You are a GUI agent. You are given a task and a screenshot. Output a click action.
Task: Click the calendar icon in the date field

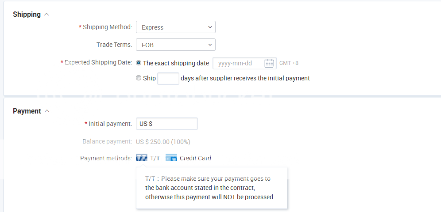[x=269, y=63]
